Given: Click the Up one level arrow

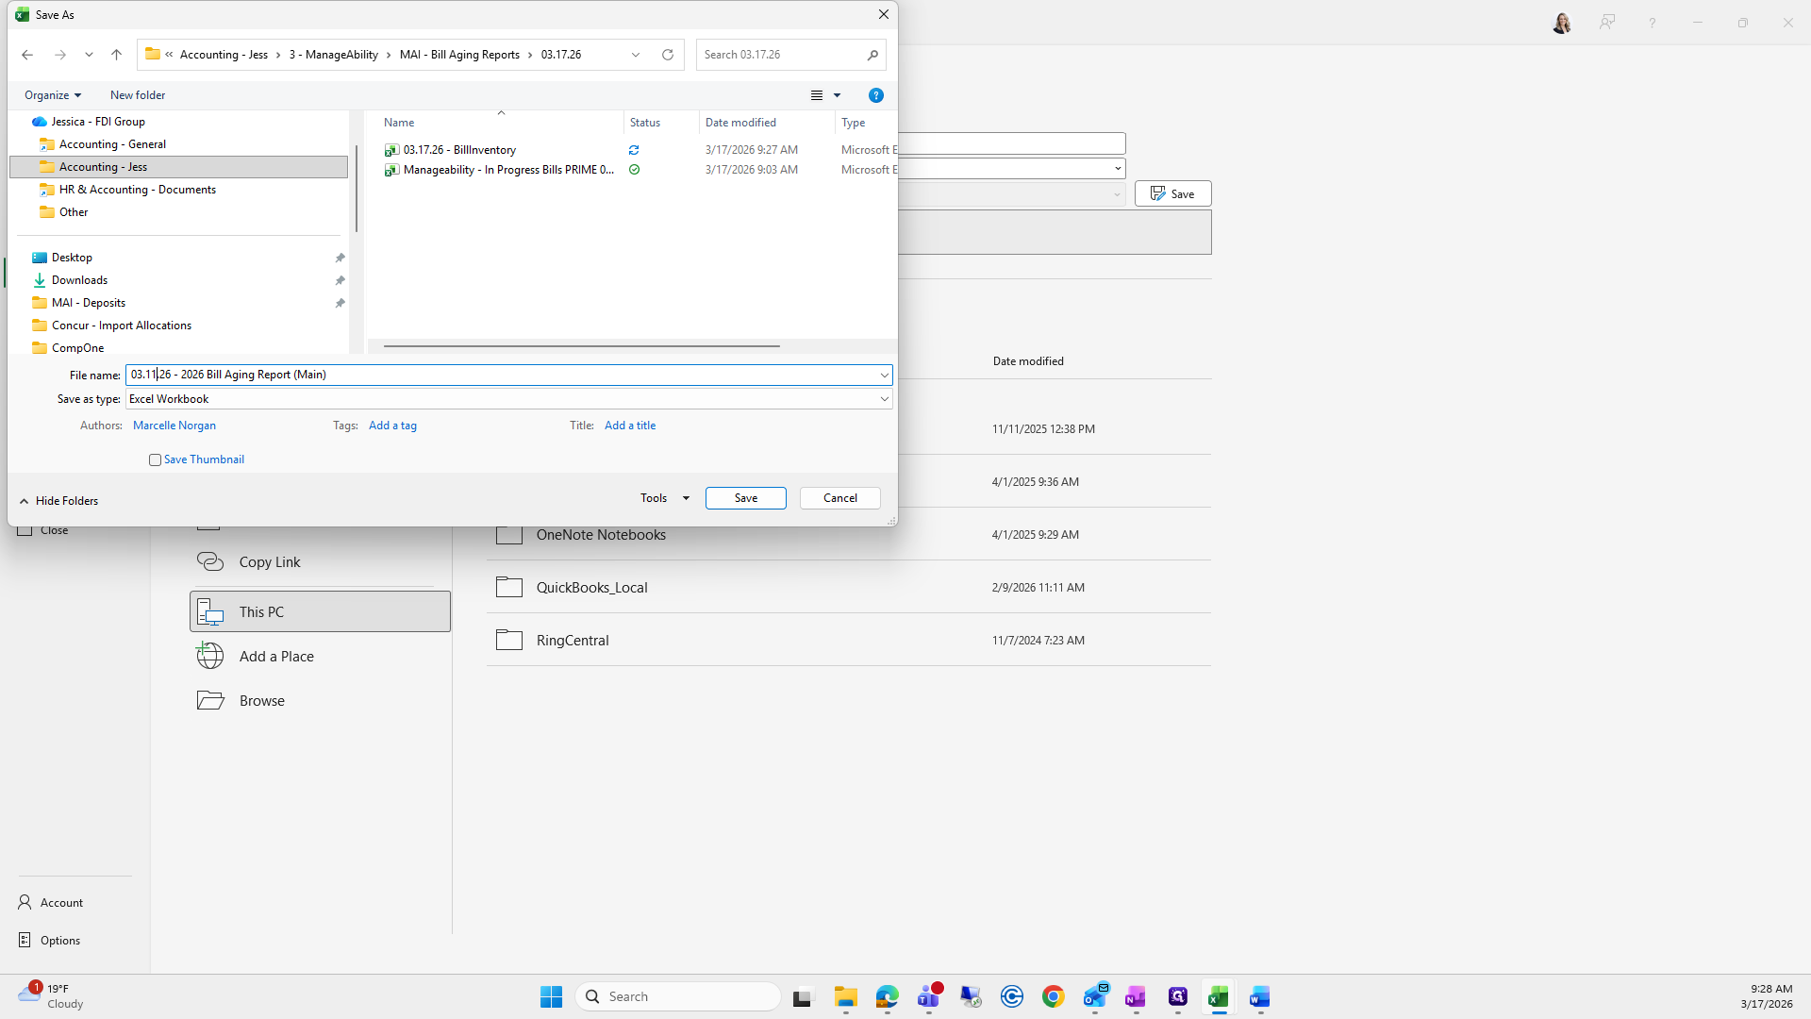Looking at the screenshot, I should tap(116, 55).
